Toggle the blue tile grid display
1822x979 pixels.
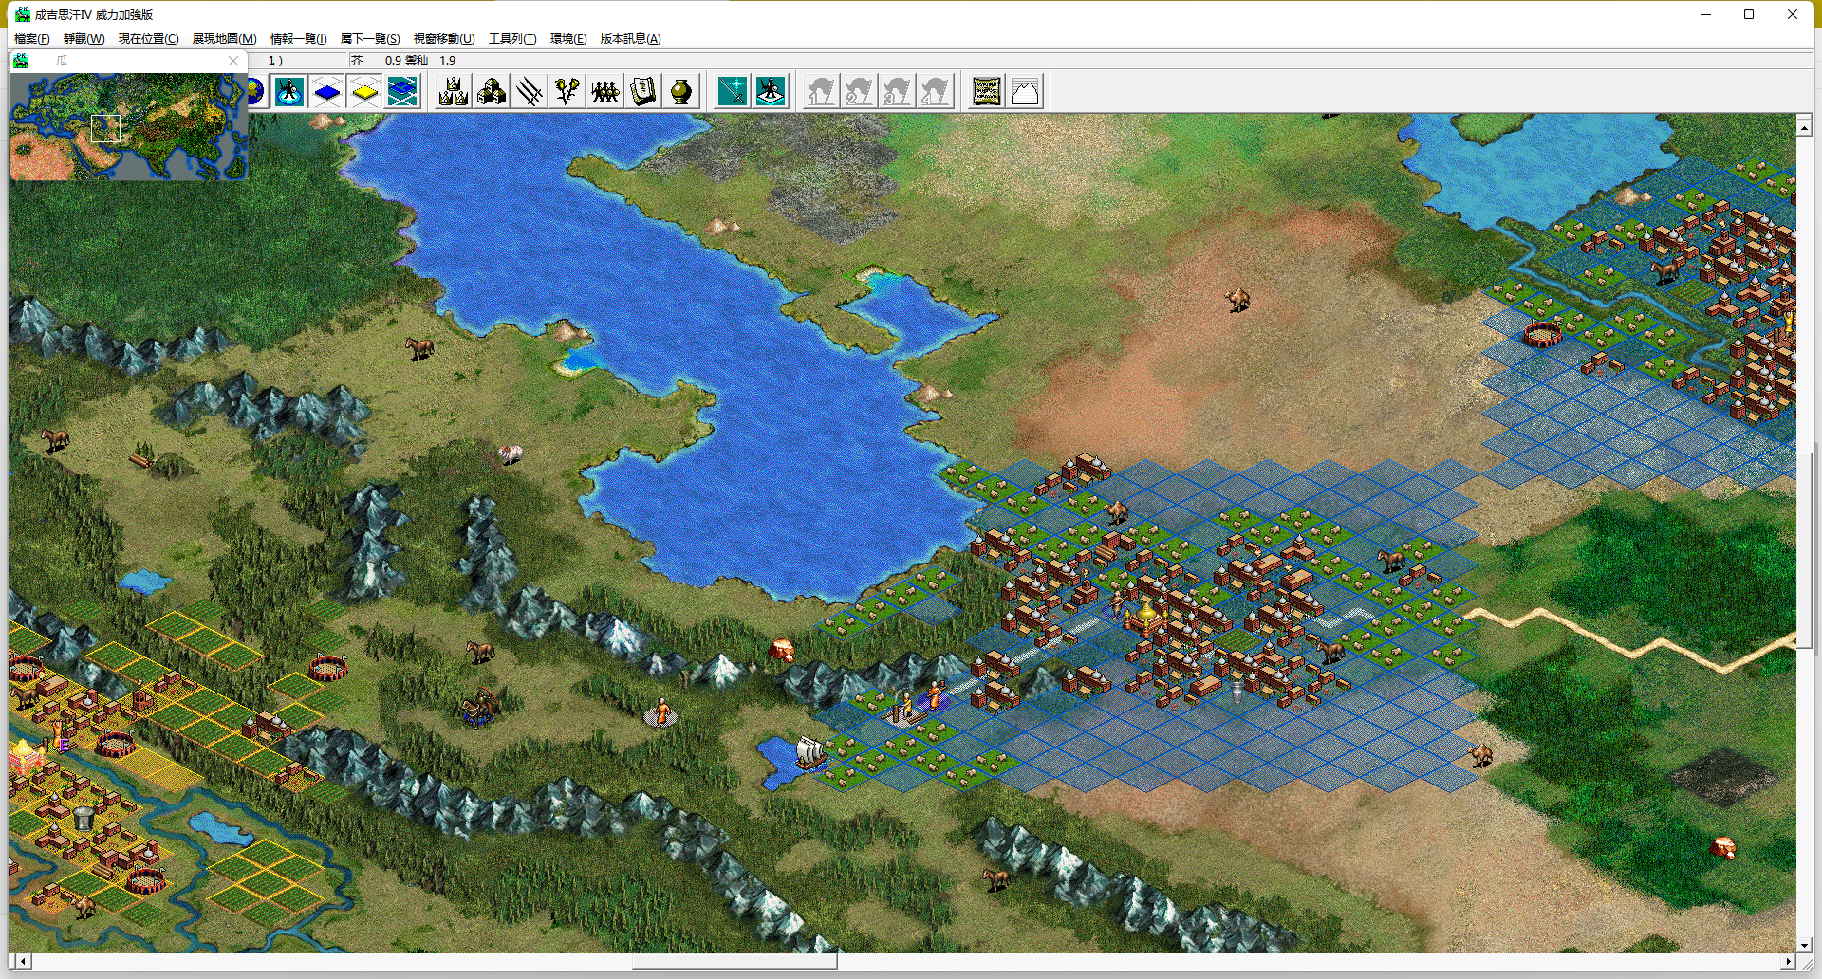pyautogui.click(x=327, y=92)
